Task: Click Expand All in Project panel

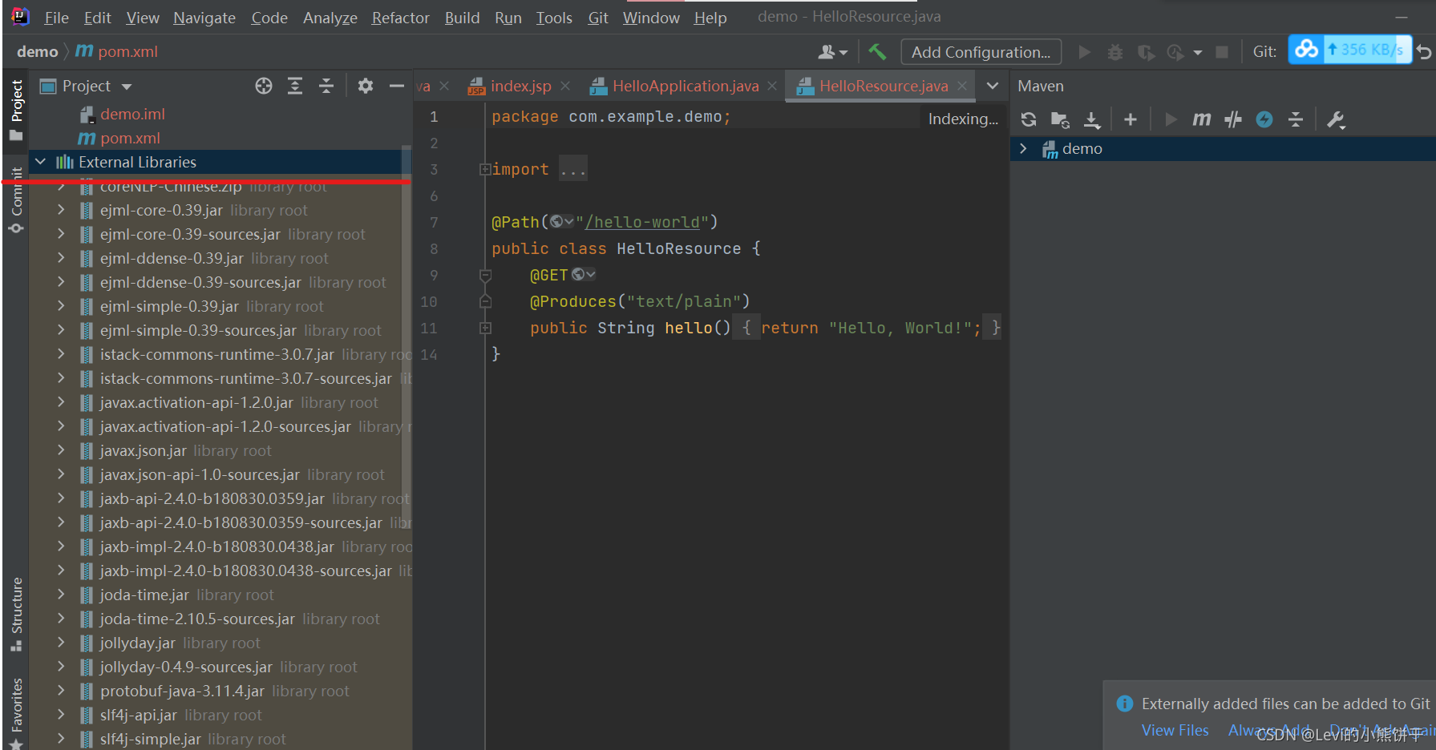Action: coord(295,86)
